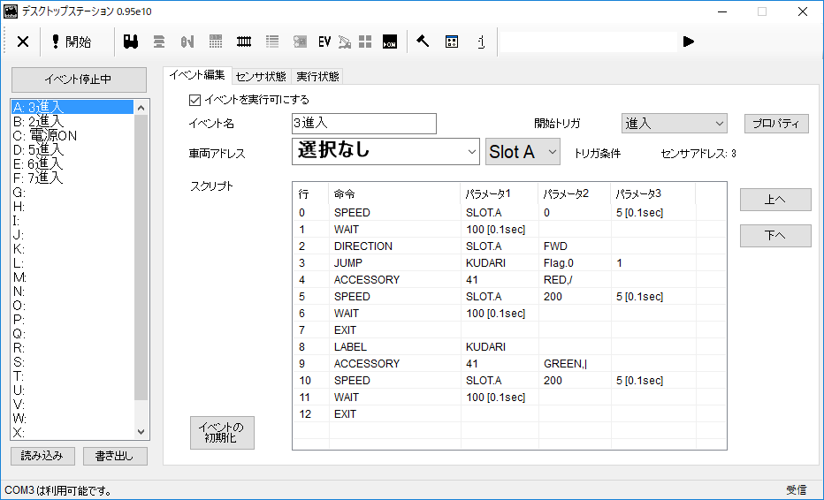Click the イベント名 text field
824x500 pixels.
364,124
